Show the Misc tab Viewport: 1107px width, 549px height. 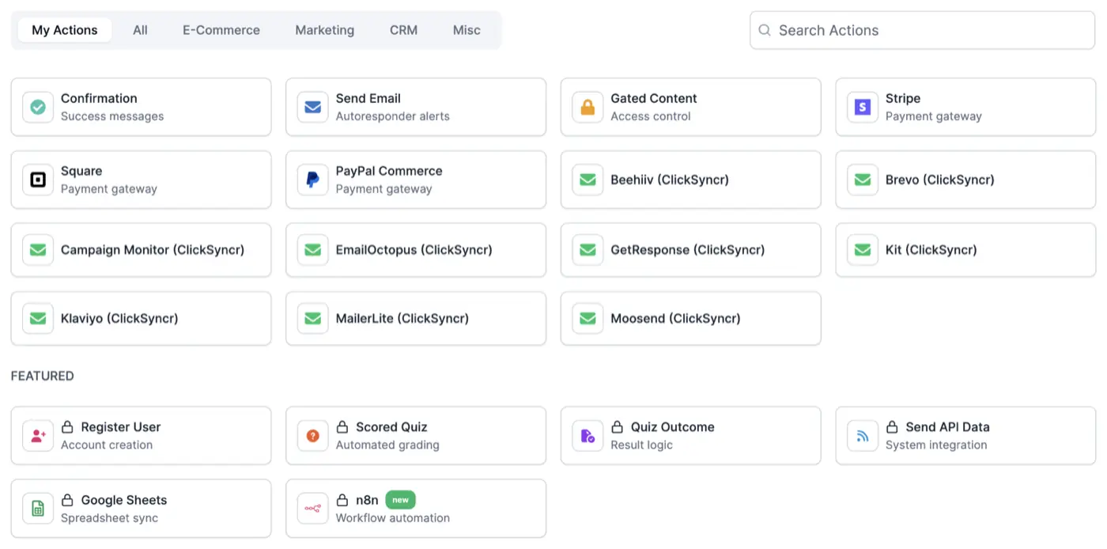click(x=467, y=30)
